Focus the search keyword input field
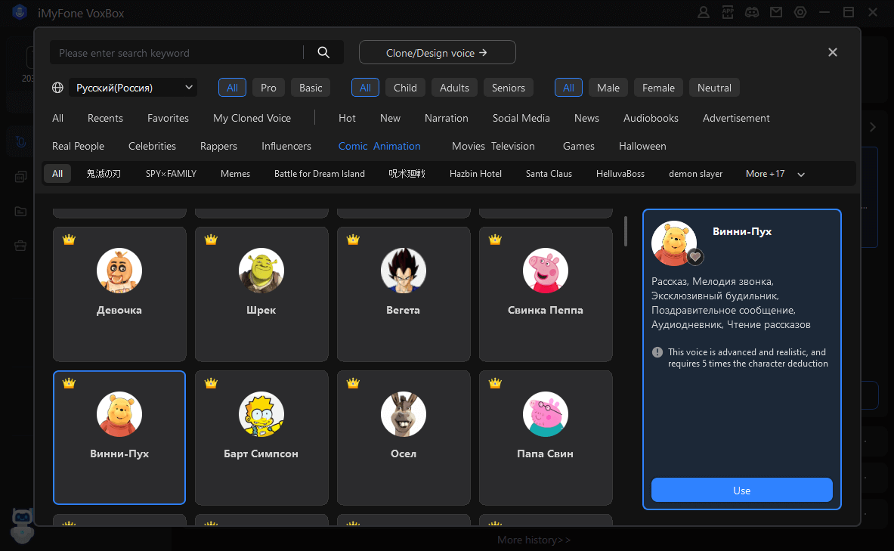894x551 pixels. coord(177,52)
